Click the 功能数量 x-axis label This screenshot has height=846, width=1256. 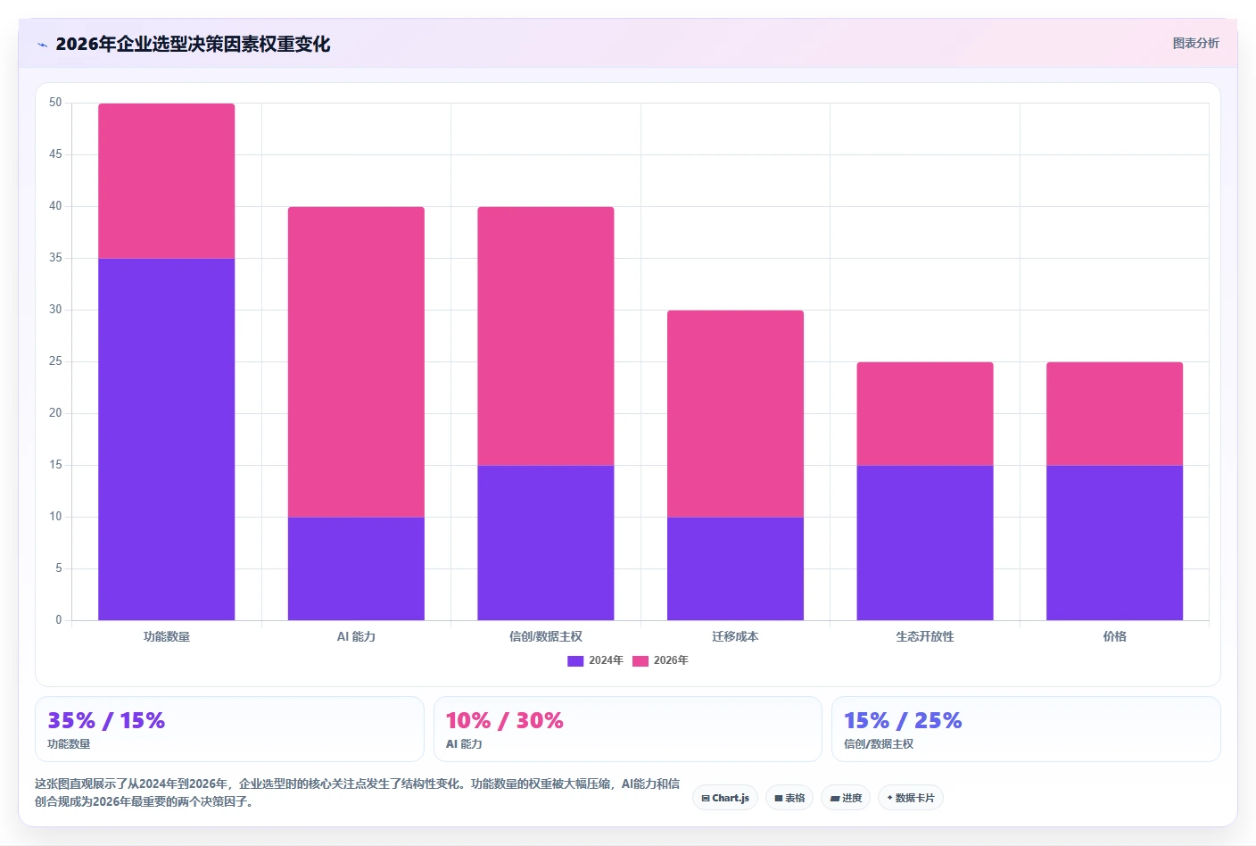point(167,636)
